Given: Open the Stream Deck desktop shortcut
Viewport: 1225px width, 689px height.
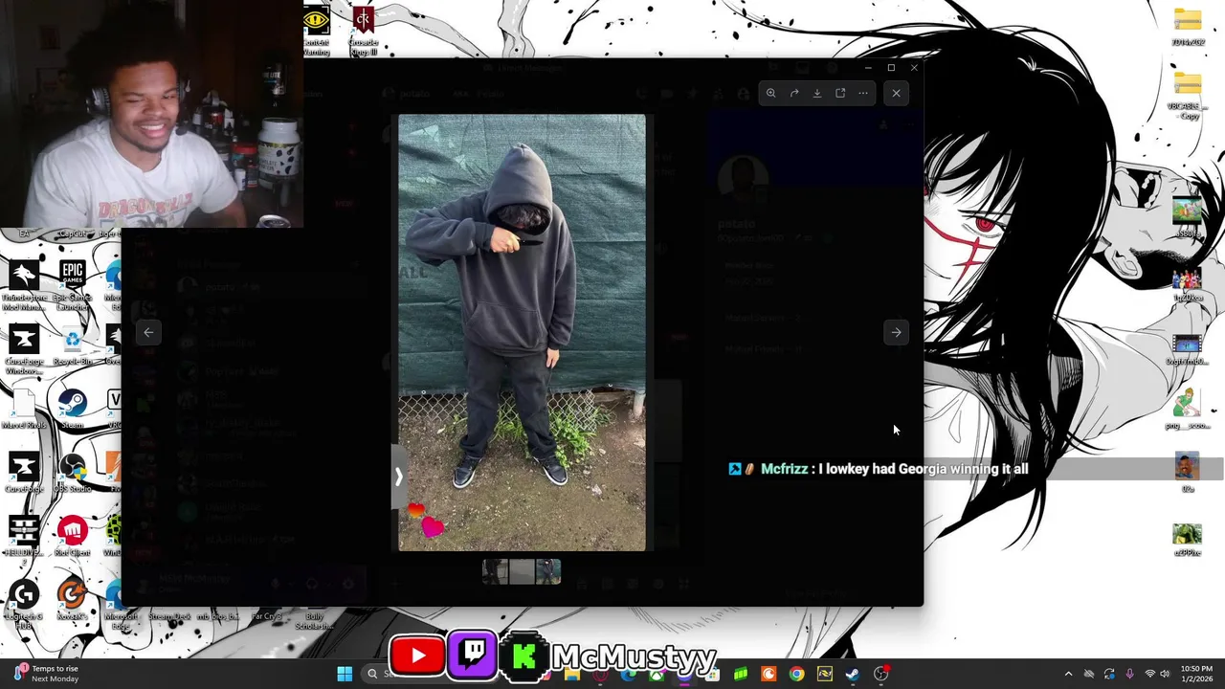Looking at the screenshot, I should tap(169, 617).
